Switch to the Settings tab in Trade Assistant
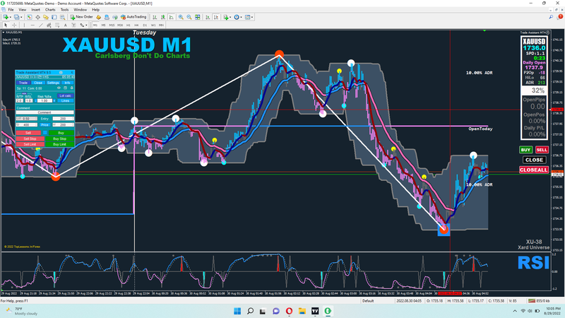 tap(53, 83)
